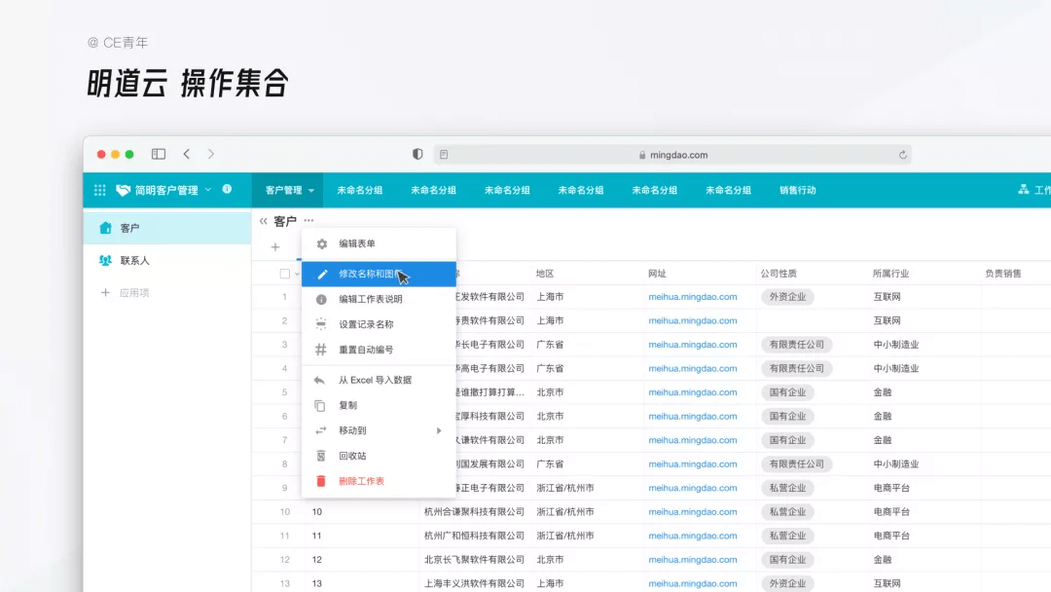Open dropdown arrow next to select-all checkbox
The height and width of the screenshot is (592, 1051).
pyautogui.click(x=297, y=275)
